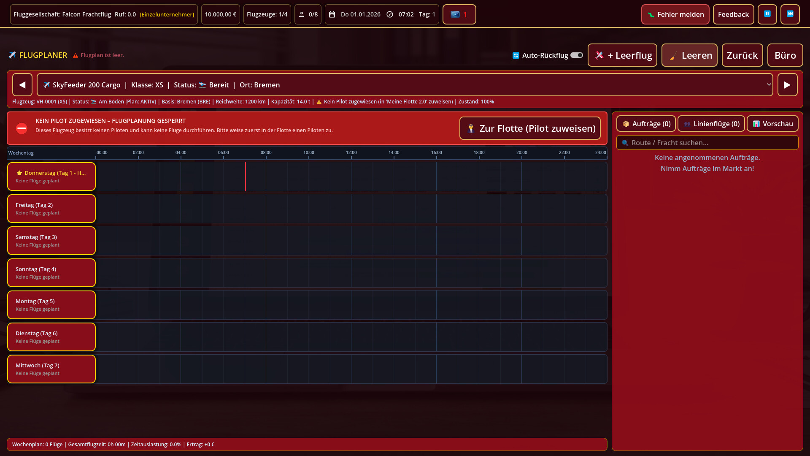Open the Linienflüge (0) tab
Screen dimensions: 810x456
[711, 124]
